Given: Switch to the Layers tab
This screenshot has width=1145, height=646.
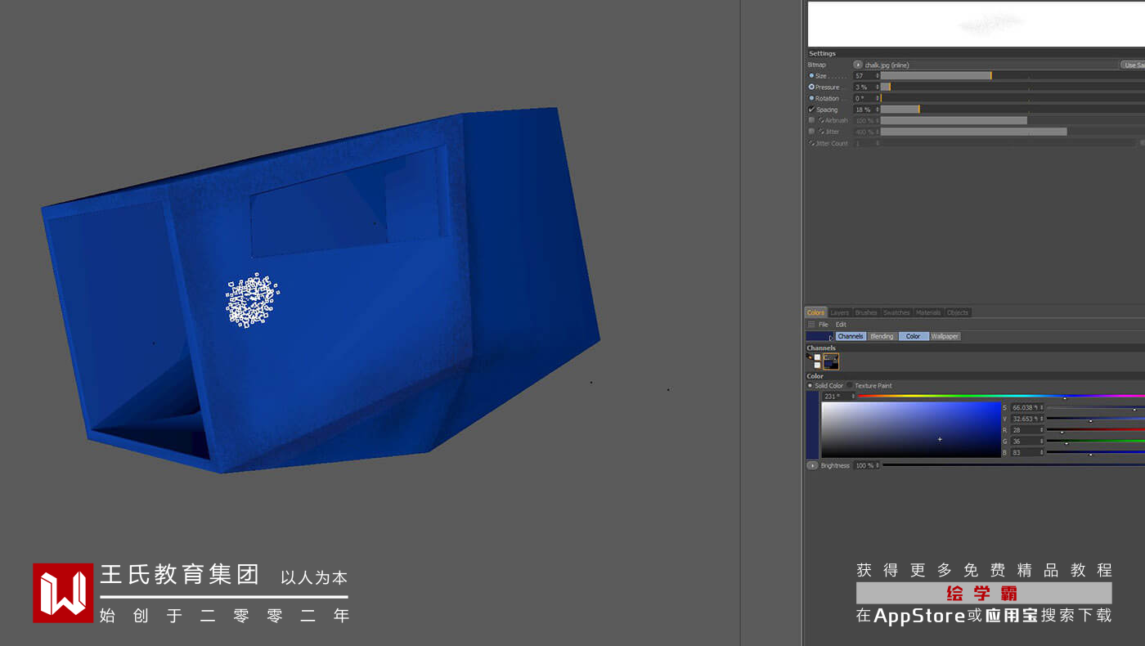Looking at the screenshot, I should tap(839, 312).
